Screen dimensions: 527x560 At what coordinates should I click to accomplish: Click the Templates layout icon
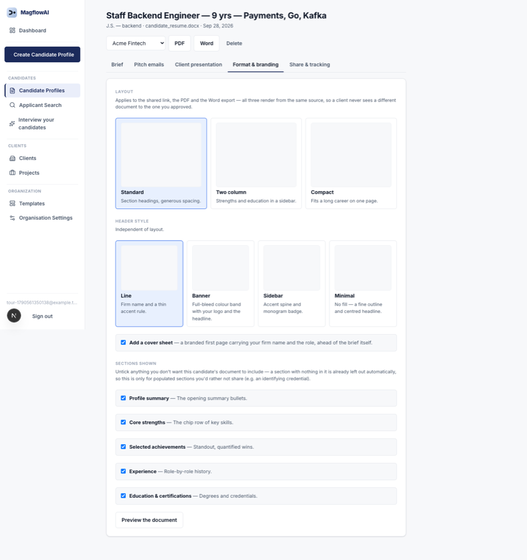click(x=12, y=203)
